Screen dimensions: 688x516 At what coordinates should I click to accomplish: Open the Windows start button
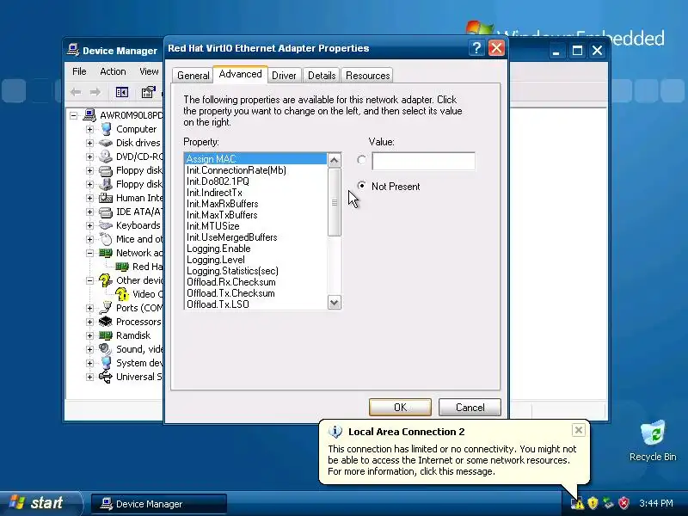click(x=40, y=503)
